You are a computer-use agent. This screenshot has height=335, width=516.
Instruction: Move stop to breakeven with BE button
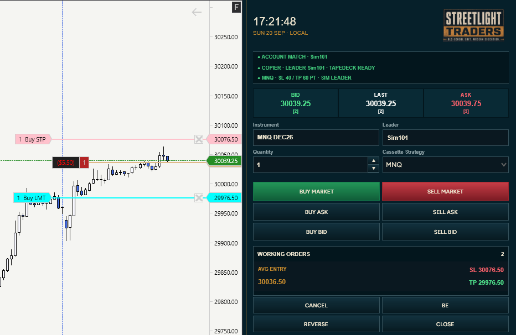pyautogui.click(x=445, y=306)
